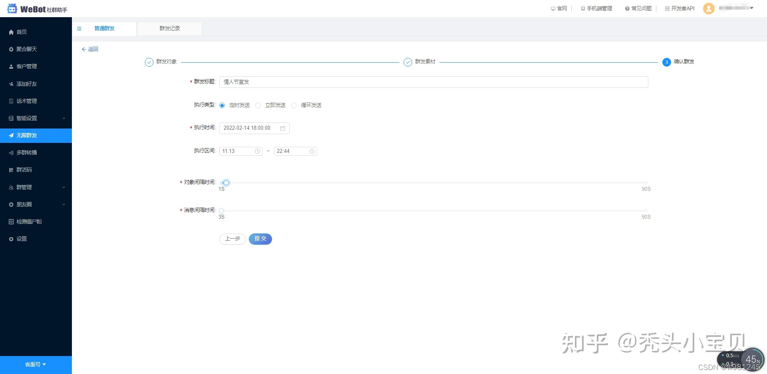This screenshot has width=767, height=374.
Task: Click the 对象间隔时间 slider handle
Action: point(226,183)
